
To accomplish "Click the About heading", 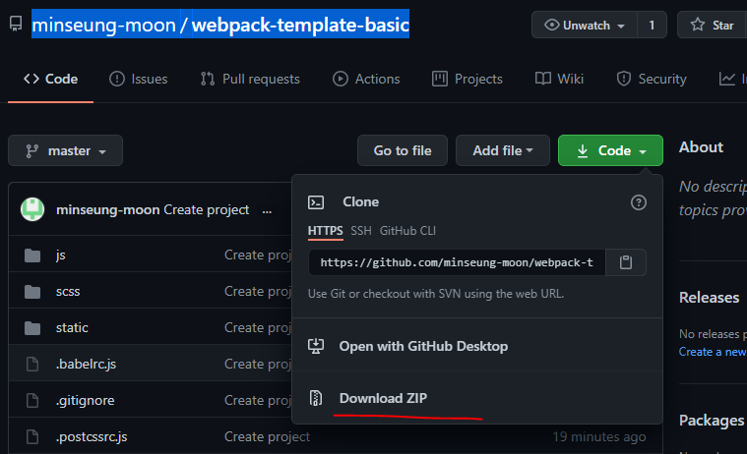I will 701,147.
